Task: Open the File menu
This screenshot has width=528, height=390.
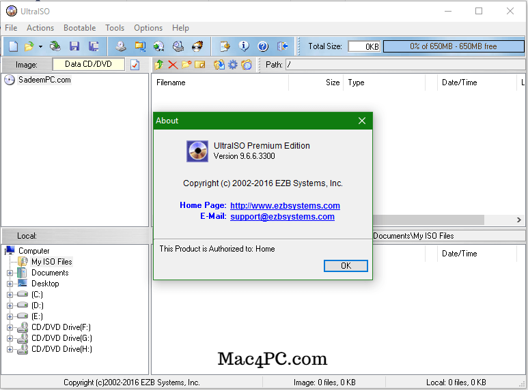Action: pos(11,28)
